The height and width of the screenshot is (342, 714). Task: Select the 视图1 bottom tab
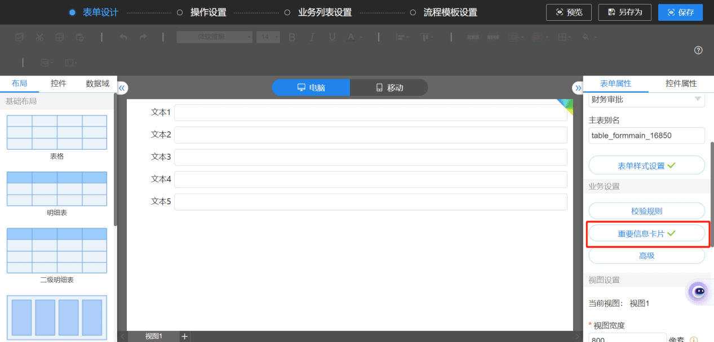[x=153, y=336]
